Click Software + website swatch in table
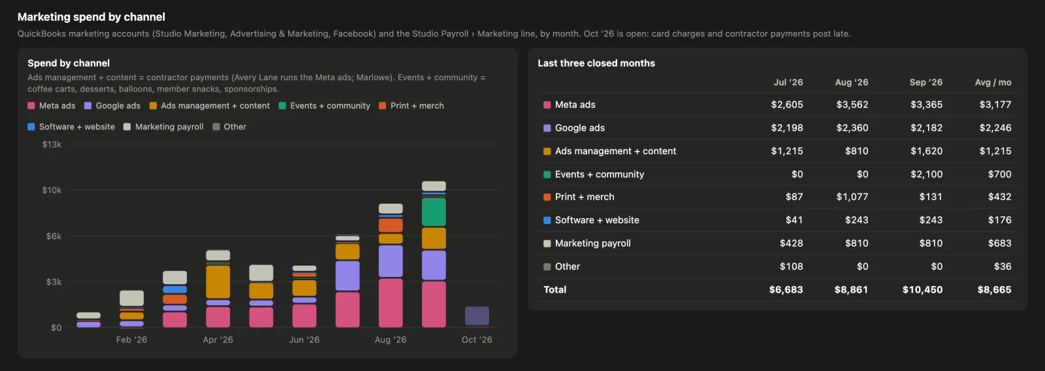The width and height of the screenshot is (1045, 371). point(547,220)
